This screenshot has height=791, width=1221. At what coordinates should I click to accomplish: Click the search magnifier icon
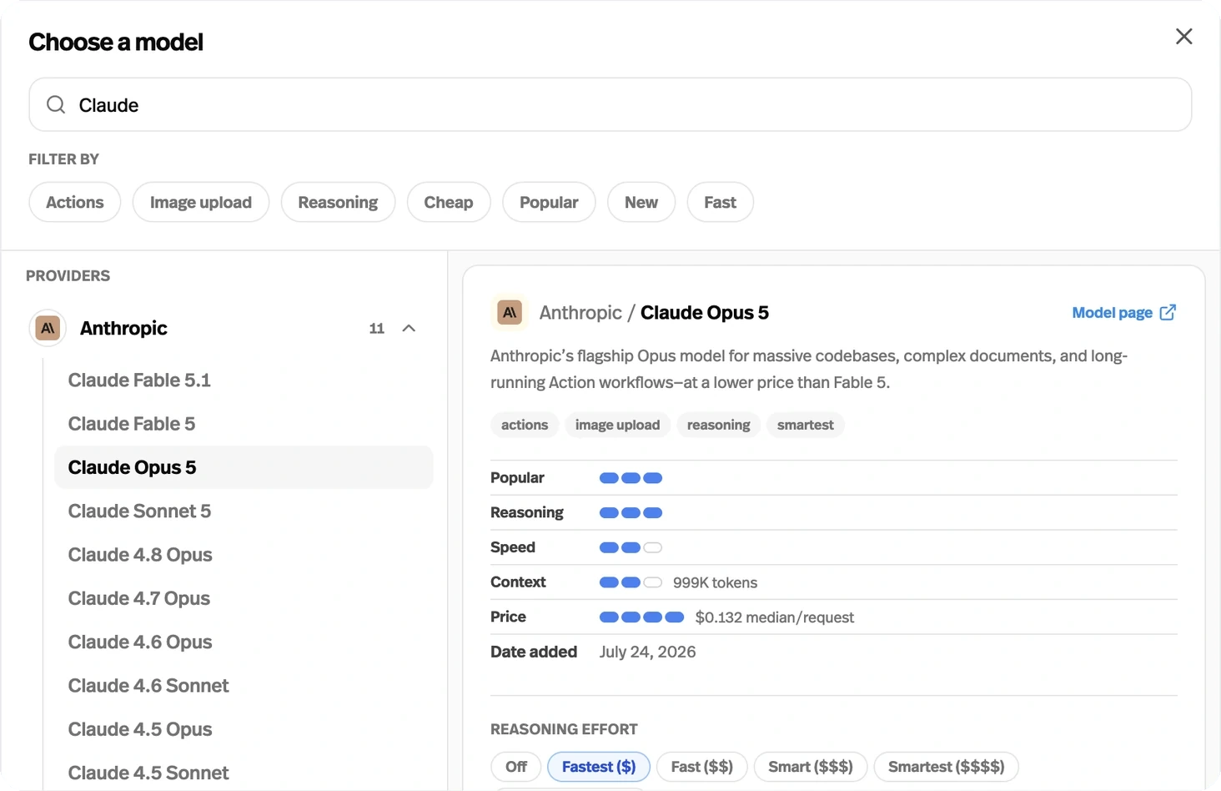click(x=56, y=104)
